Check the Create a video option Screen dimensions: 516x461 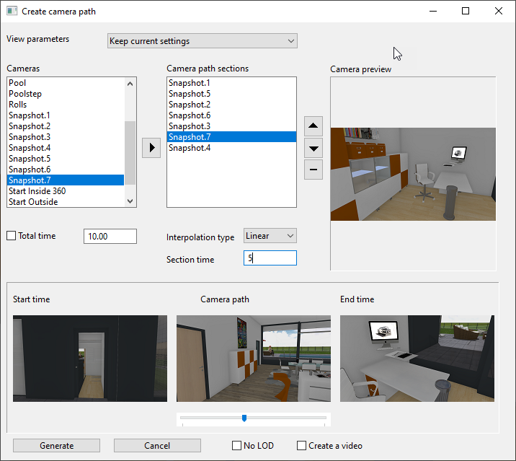pos(302,446)
